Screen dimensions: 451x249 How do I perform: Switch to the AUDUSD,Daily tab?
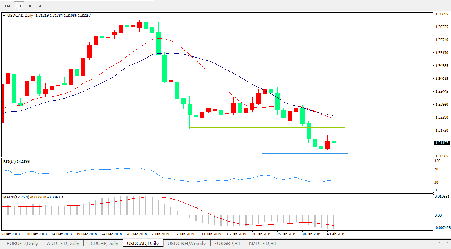(x=63, y=243)
